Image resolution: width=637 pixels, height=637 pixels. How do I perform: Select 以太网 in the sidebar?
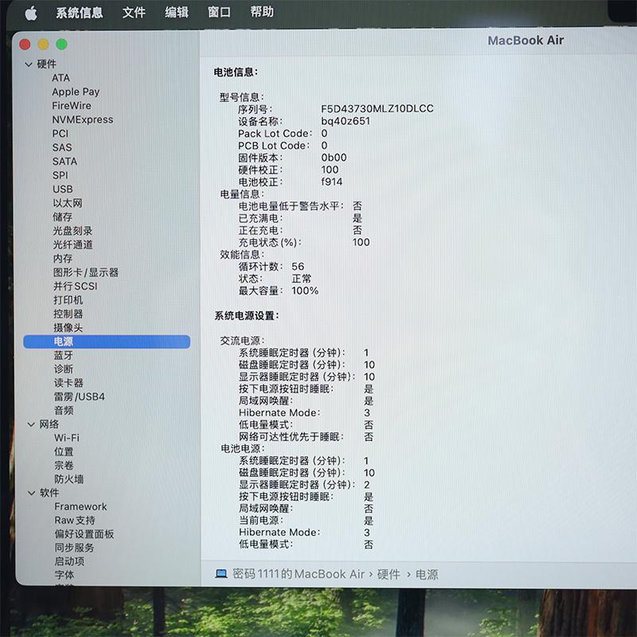click(68, 203)
